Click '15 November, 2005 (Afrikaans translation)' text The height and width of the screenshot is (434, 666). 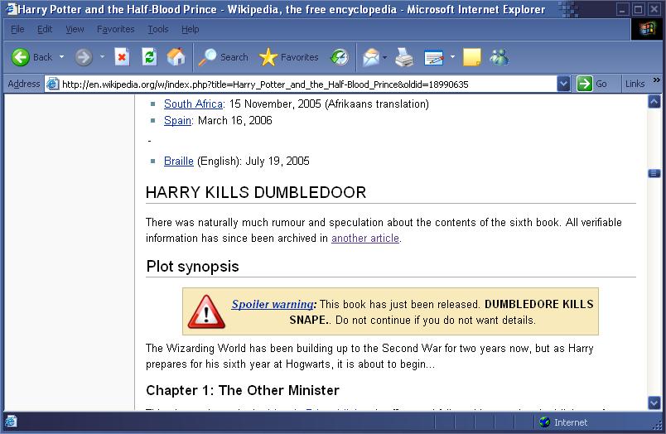pyautogui.click(x=329, y=104)
